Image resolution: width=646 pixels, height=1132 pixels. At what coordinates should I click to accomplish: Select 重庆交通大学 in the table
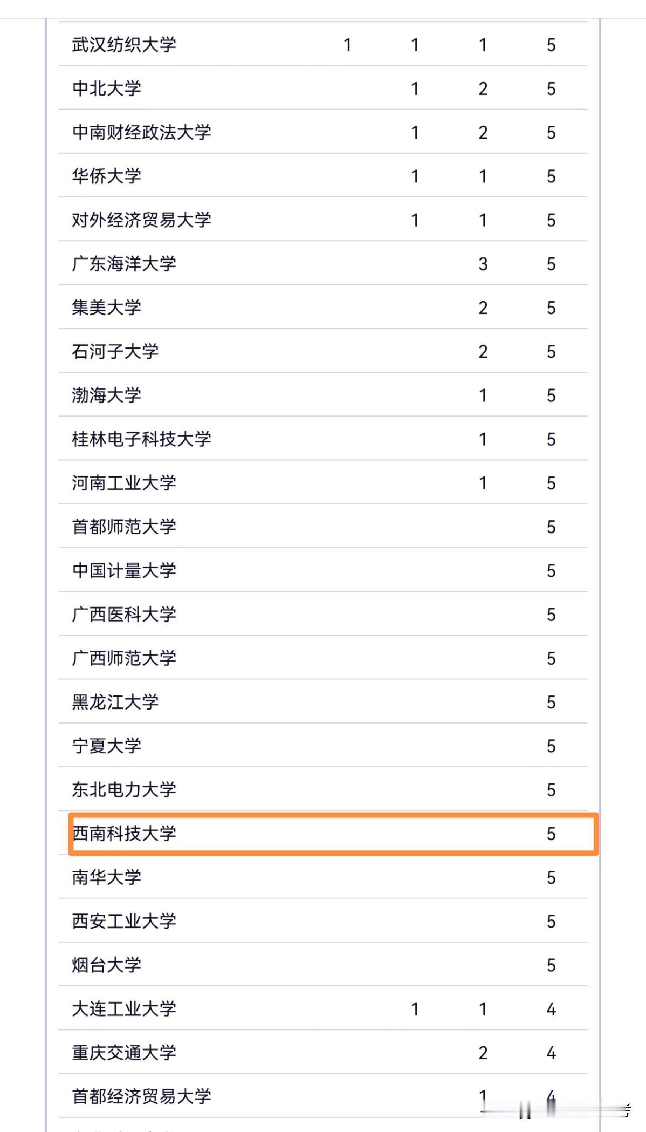124,1052
